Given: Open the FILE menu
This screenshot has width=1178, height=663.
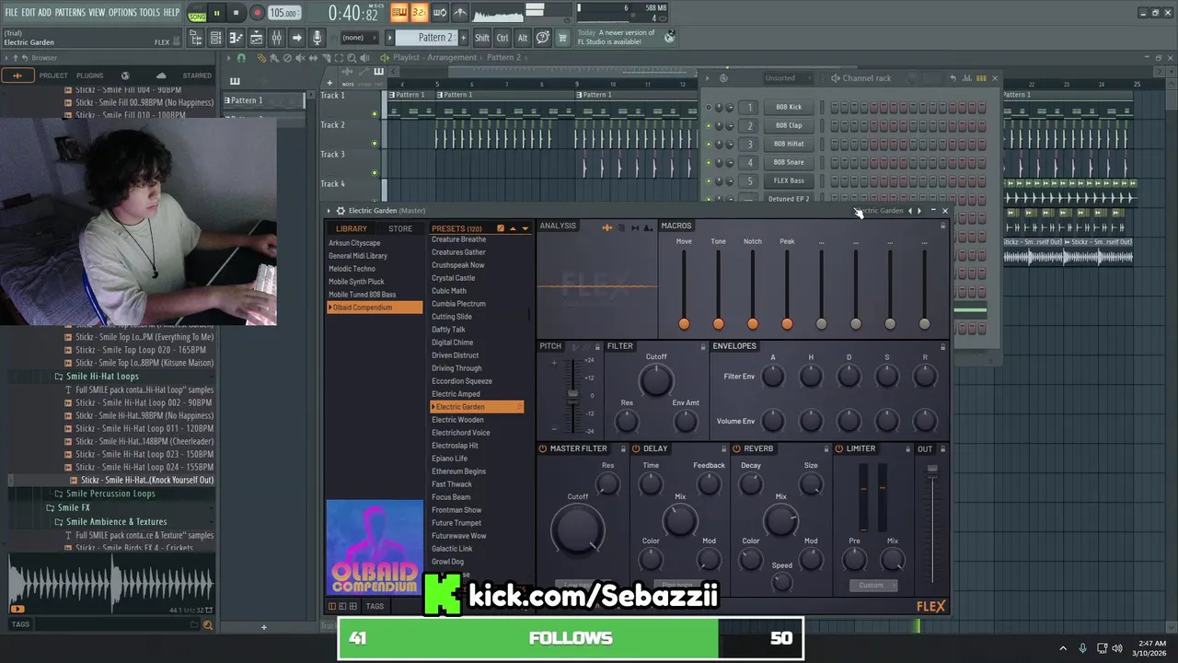Looking at the screenshot, I should click(12, 12).
